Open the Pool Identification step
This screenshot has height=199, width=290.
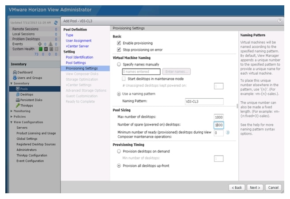coord(79,57)
